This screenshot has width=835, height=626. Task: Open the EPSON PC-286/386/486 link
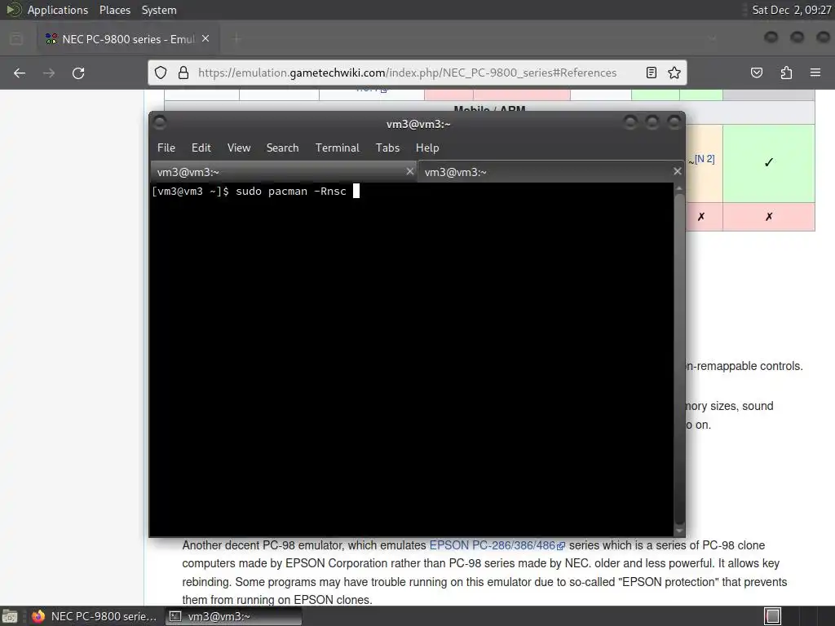coord(497,545)
